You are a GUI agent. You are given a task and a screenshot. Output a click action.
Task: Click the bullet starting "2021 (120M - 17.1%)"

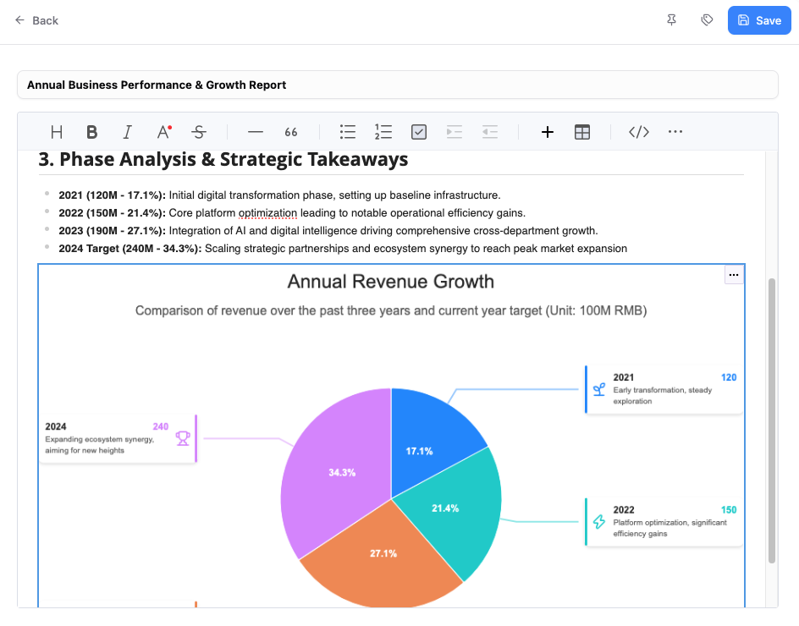280,195
